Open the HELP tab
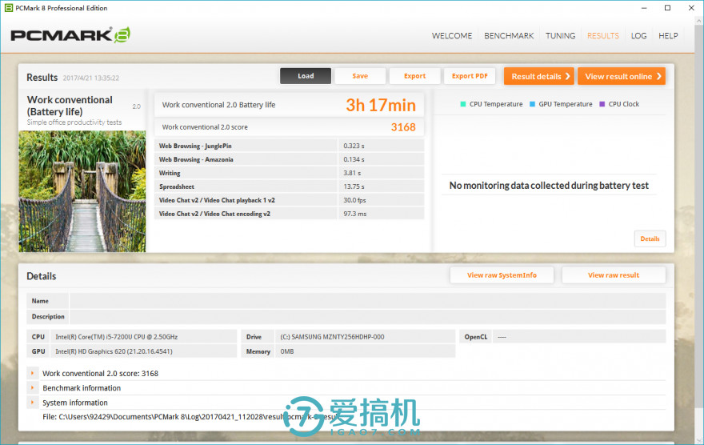704x445 pixels. (668, 36)
